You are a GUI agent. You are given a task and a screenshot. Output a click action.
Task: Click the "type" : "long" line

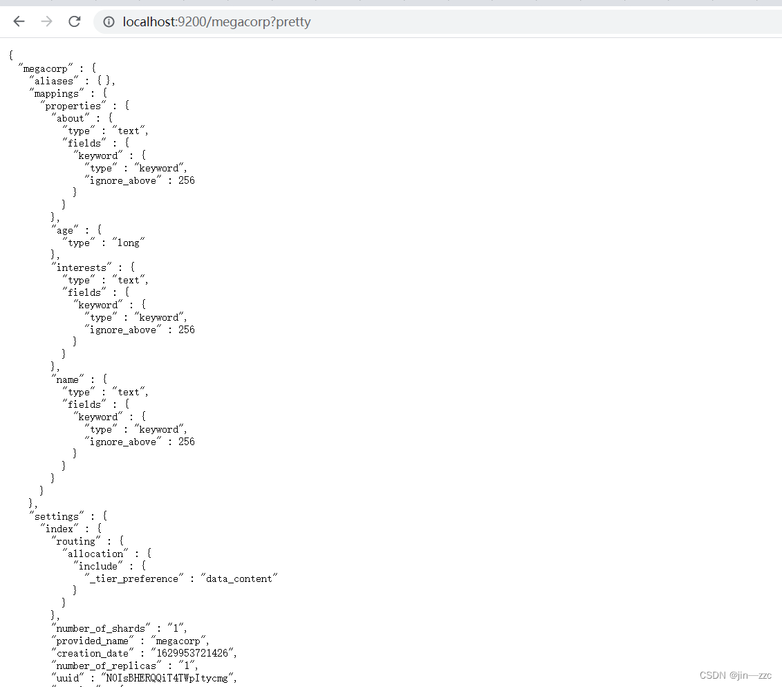tap(104, 243)
